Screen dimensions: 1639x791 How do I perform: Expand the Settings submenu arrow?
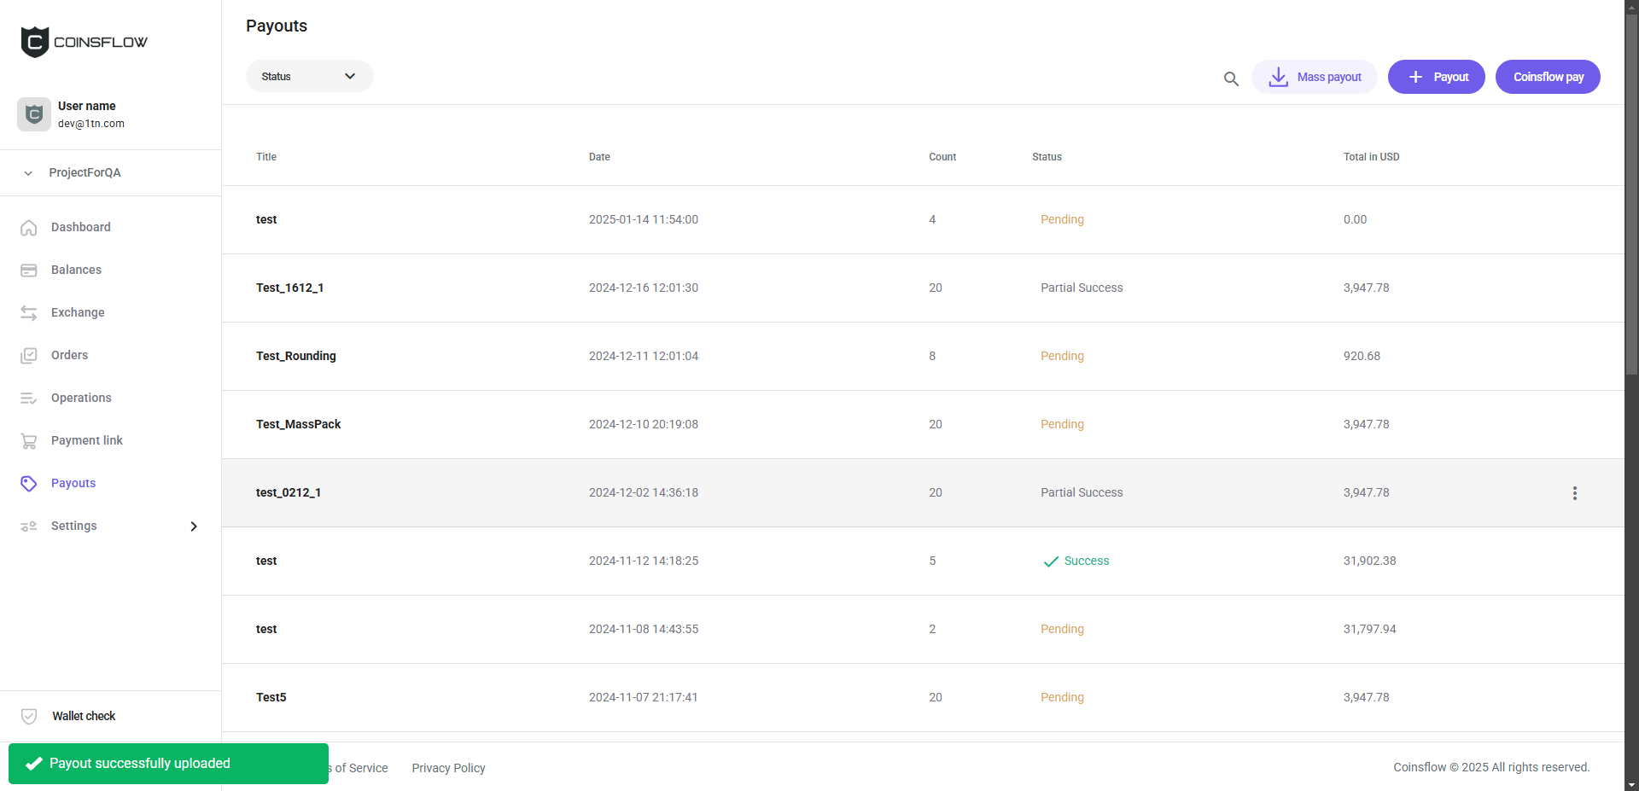coord(194,526)
